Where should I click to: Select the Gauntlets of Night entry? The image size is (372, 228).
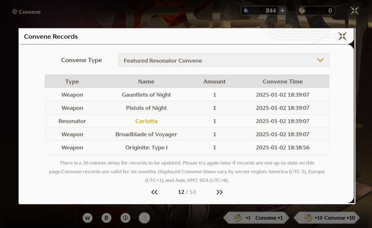click(146, 95)
